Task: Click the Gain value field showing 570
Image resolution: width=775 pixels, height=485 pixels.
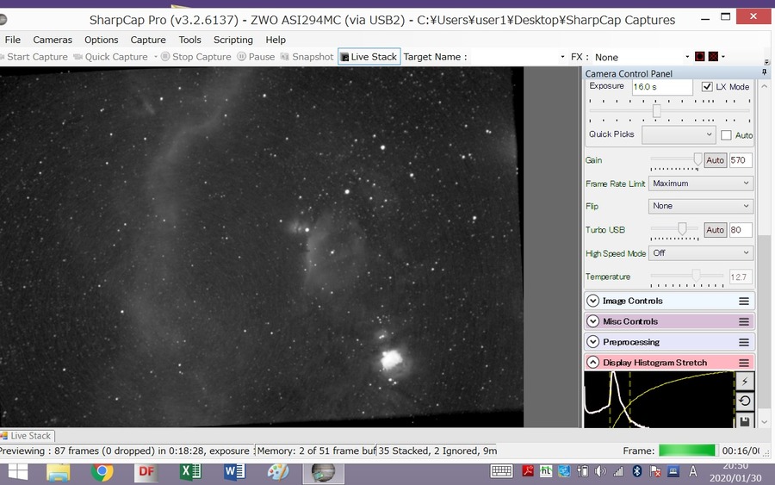Action: tap(741, 160)
